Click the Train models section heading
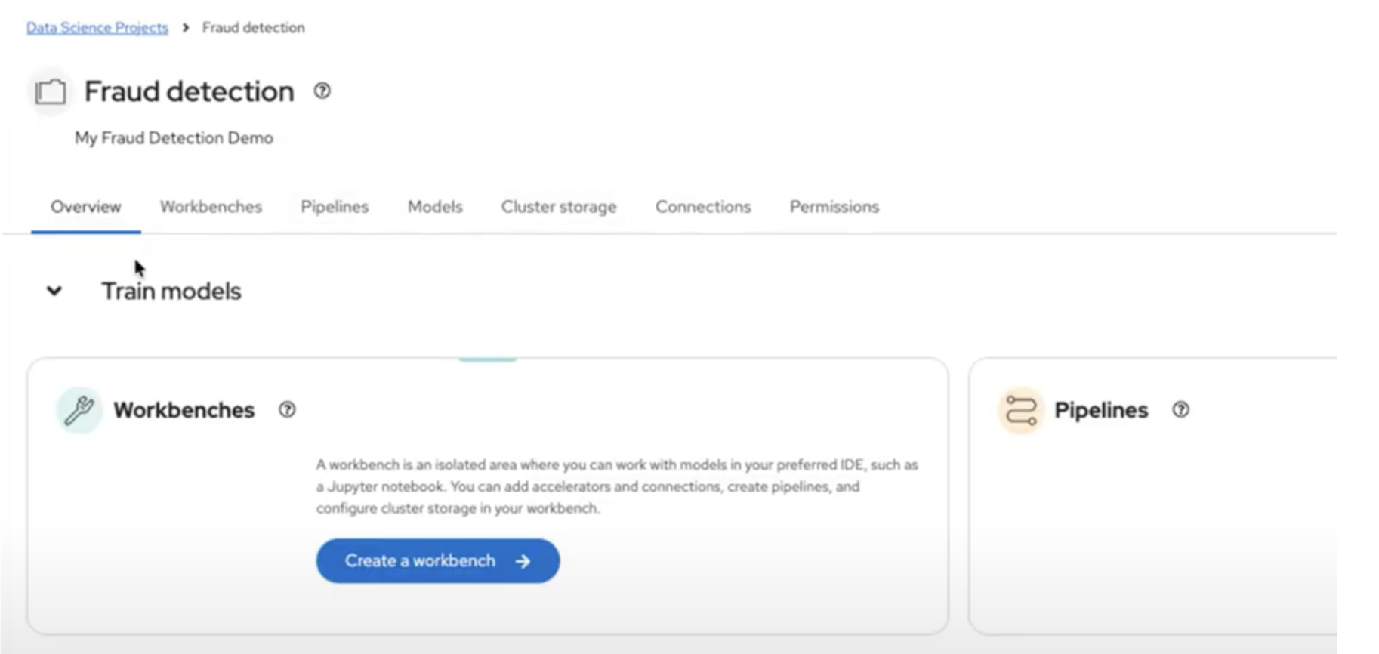Viewport: 1379px width, 654px height. pyautogui.click(x=171, y=292)
